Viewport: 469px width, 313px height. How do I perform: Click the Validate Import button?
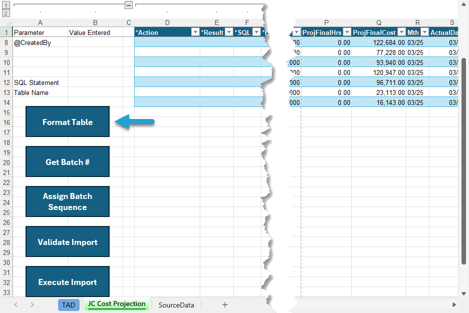68,241
